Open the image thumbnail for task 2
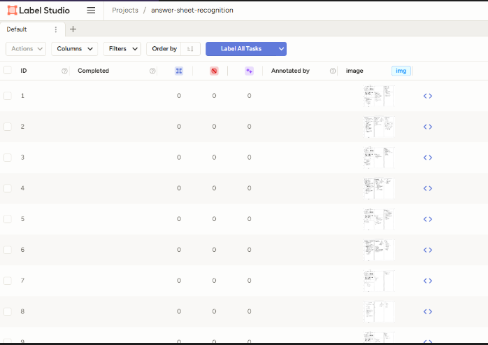This screenshot has height=345, width=488. coord(379,127)
